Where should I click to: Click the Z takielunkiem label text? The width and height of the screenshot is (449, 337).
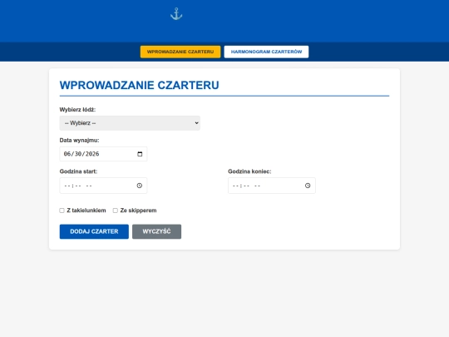tap(86, 211)
